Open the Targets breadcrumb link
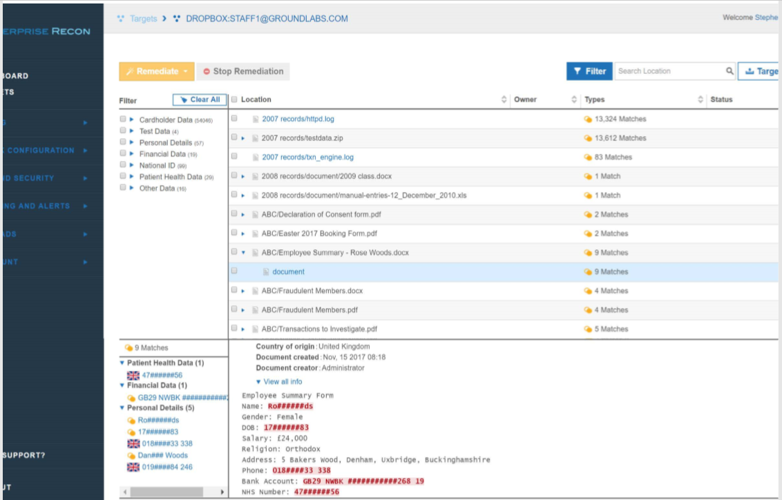 coord(143,19)
